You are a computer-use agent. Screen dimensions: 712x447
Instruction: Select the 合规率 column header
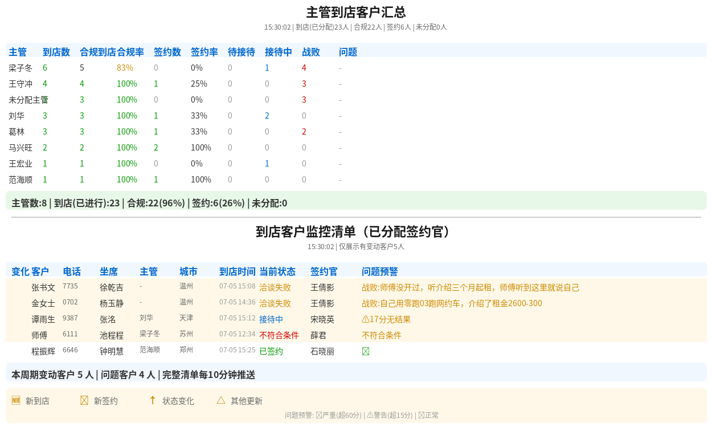click(130, 52)
